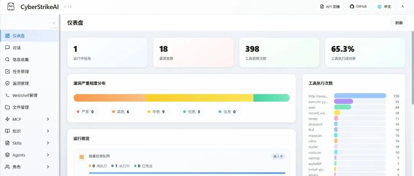Click the 低危 3 legend item

tap(191, 112)
